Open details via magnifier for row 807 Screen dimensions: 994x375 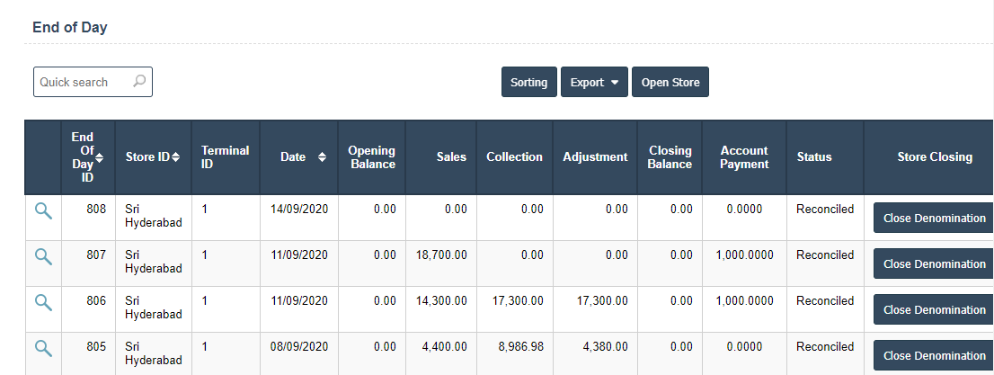[x=43, y=256]
